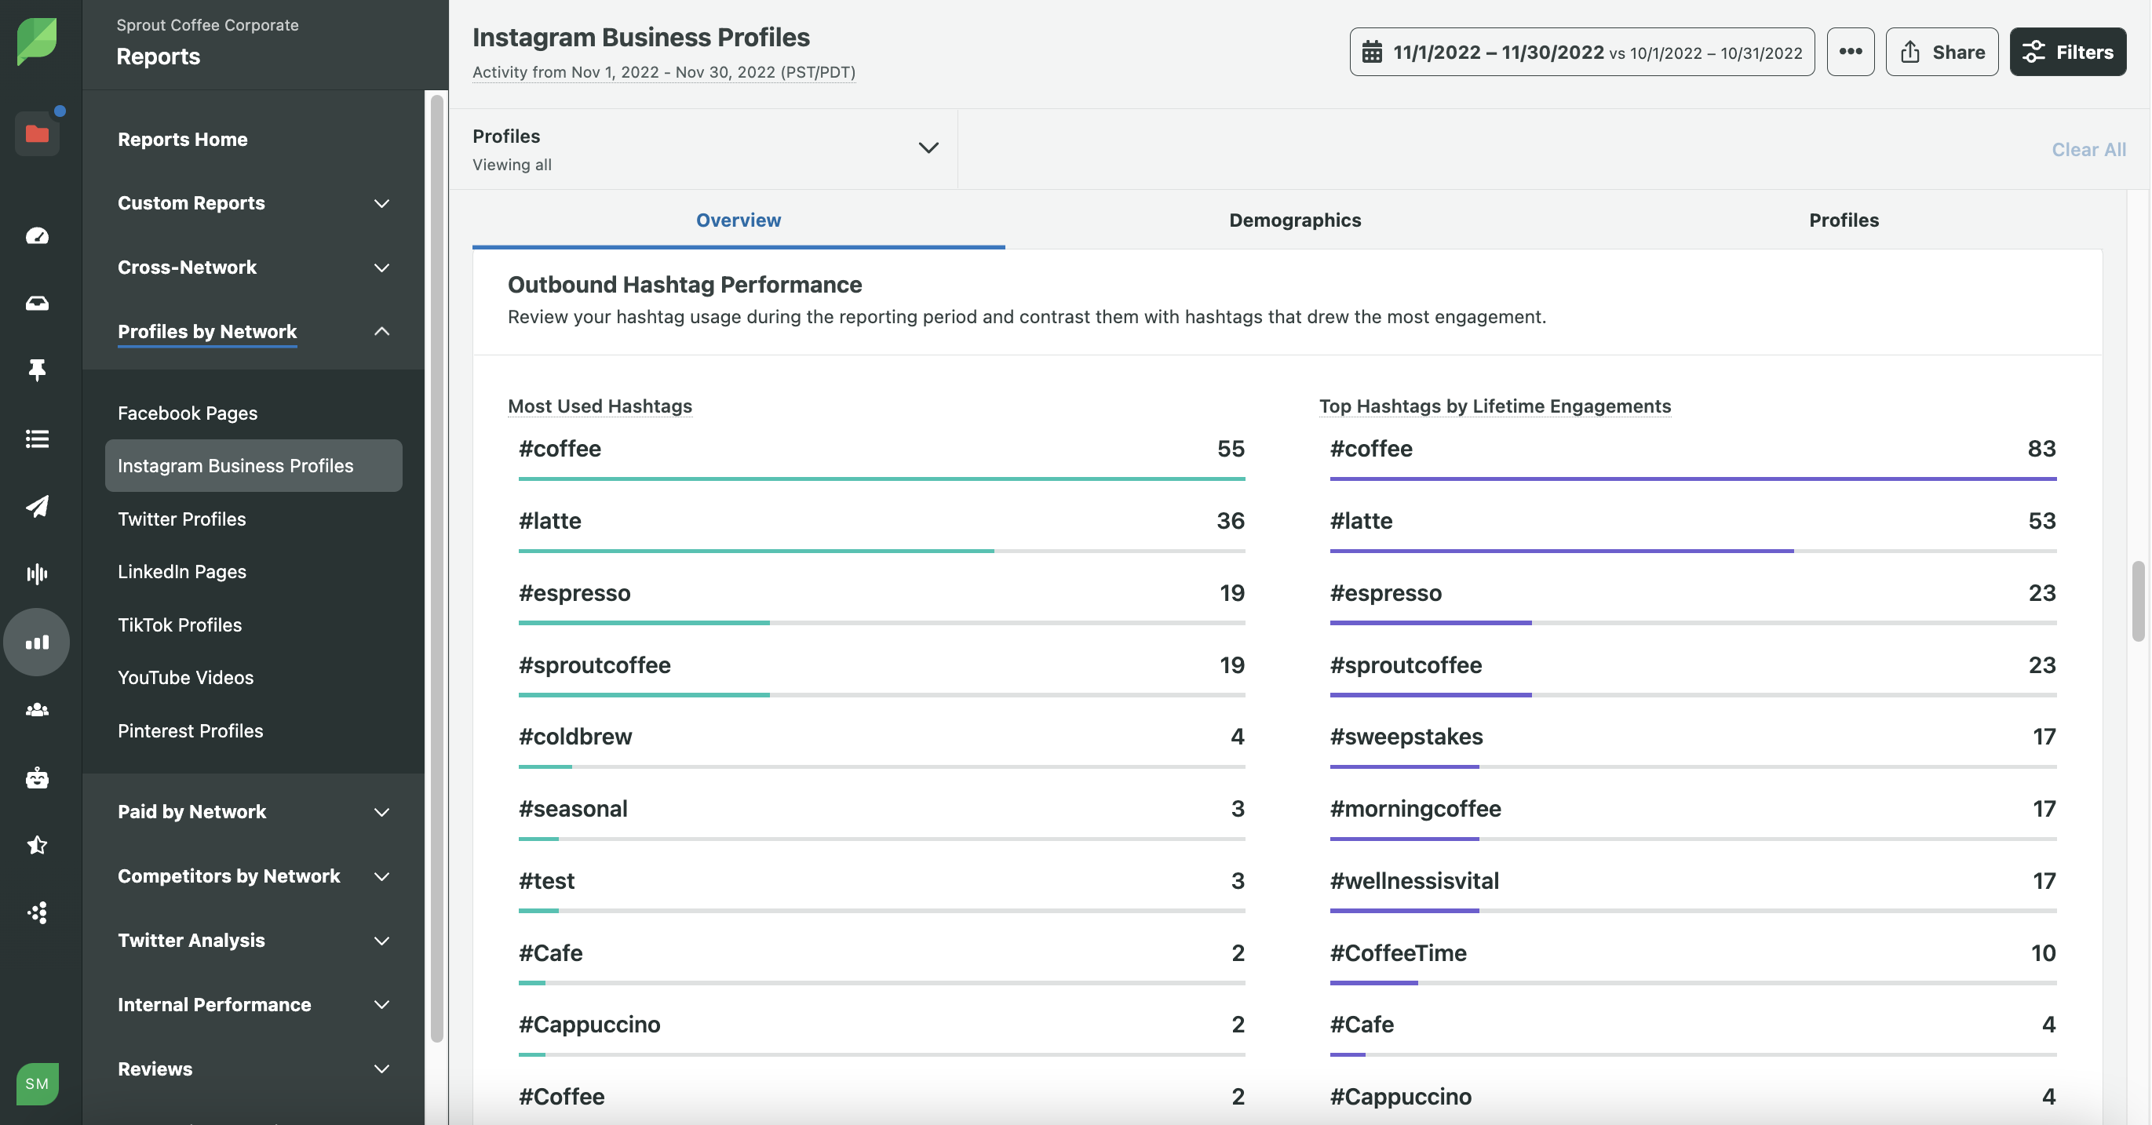The image size is (2152, 1125).
Task: Open Facebook Pages report
Action: click(187, 413)
